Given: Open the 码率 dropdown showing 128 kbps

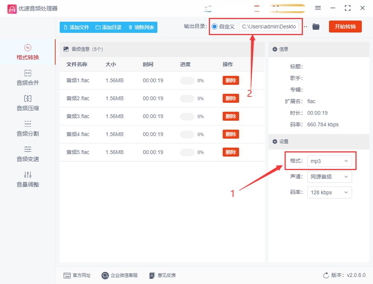Looking at the screenshot, I should pyautogui.click(x=329, y=192).
